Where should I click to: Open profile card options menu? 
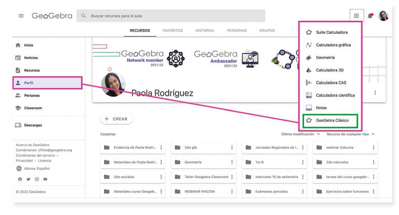[x=375, y=93]
